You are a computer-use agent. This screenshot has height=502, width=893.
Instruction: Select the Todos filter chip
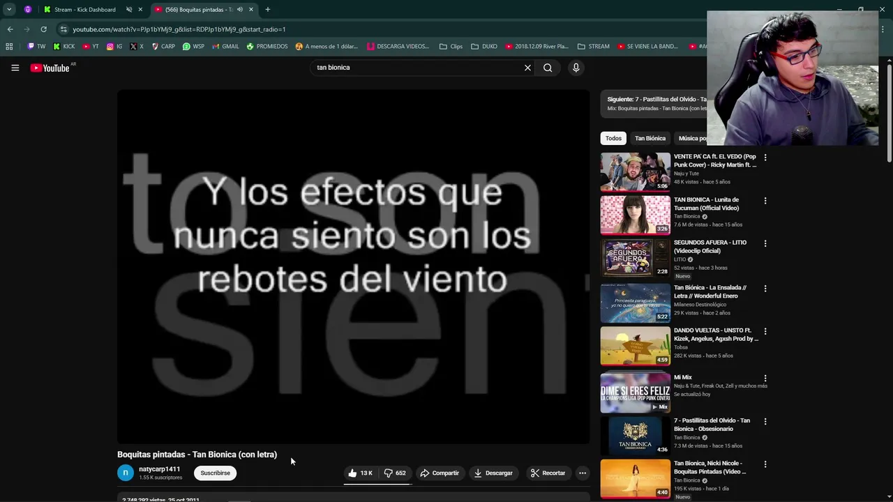click(x=613, y=138)
